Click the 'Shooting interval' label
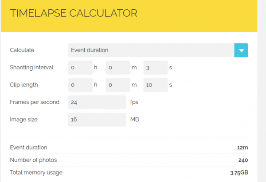Viewport: 266px width, 182px height. (x=31, y=68)
